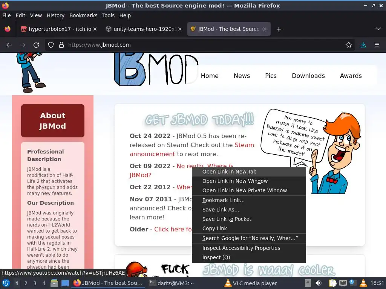Open the Firefox hamburger application menu
The image size is (386, 289).
pos(377,45)
